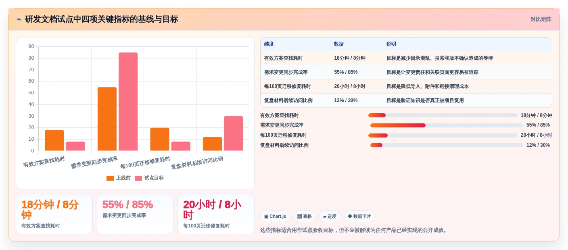The height and width of the screenshot is (250, 568).
Task: Select the Chart.js tag chip
Action: (x=275, y=217)
